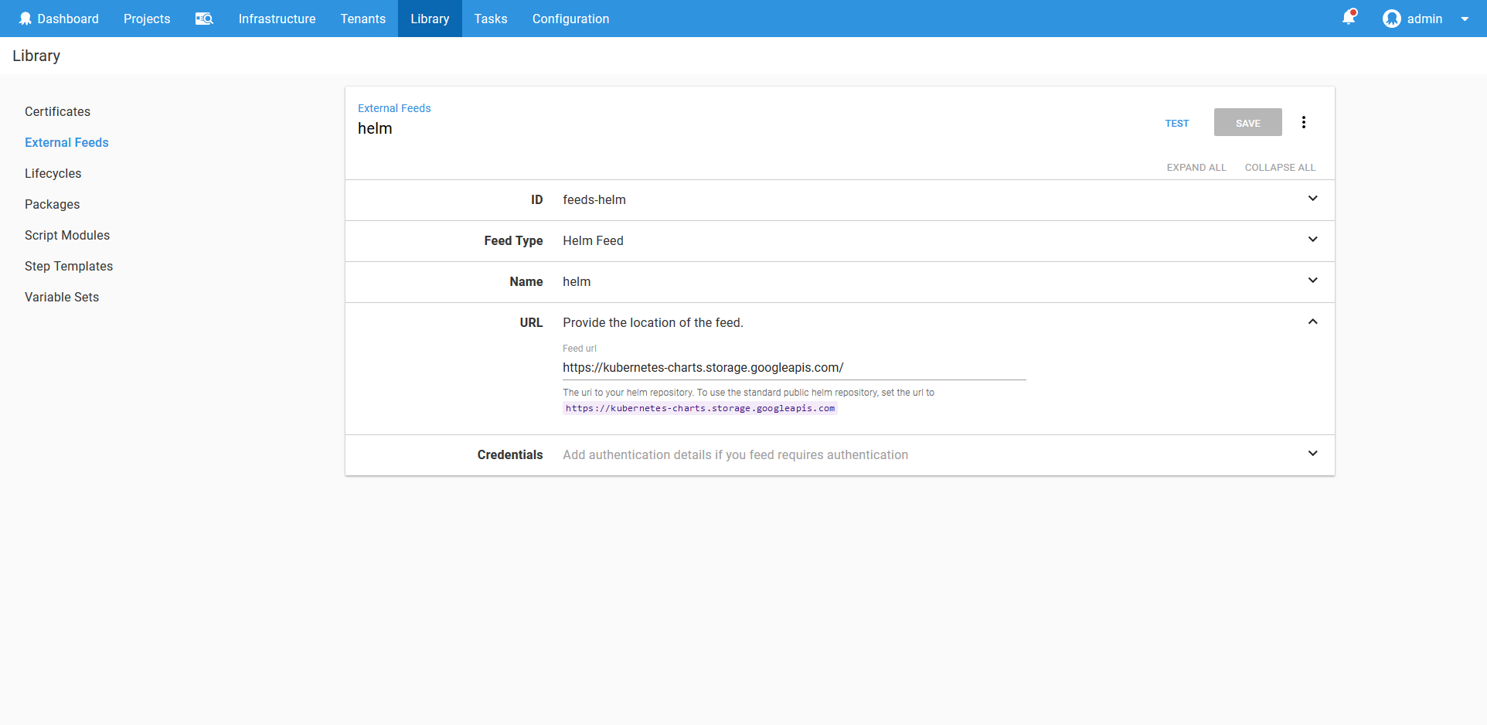Expand the Credentials section
The width and height of the screenshot is (1487, 725).
pos(1312,454)
